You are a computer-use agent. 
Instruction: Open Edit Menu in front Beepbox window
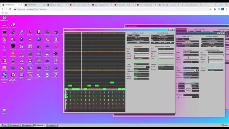(138, 38)
